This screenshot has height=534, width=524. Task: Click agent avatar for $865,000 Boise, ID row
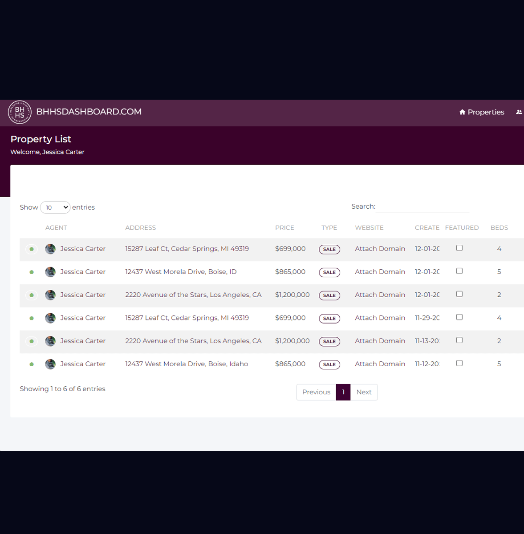pyautogui.click(x=50, y=272)
